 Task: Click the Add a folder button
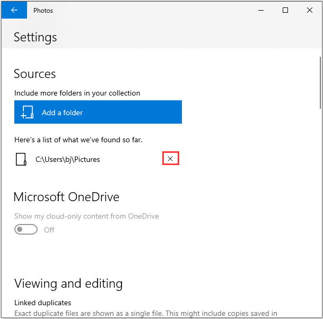coord(98,113)
